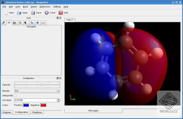Screen dimensions: 183x119
Task: Select the Measure ruler tool
Action: click(43, 23)
